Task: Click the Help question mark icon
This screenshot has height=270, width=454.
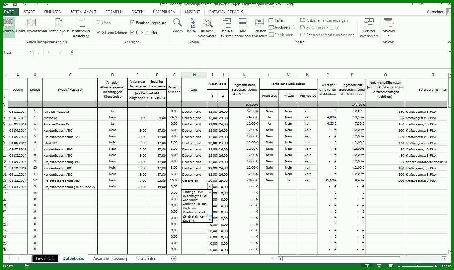Action: [x=413, y=4]
